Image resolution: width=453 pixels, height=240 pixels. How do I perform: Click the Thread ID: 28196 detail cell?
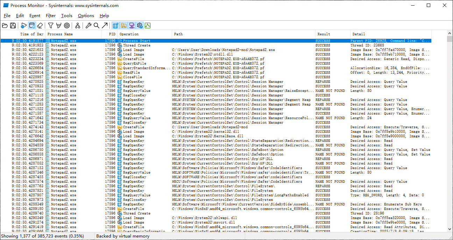click(x=367, y=213)
